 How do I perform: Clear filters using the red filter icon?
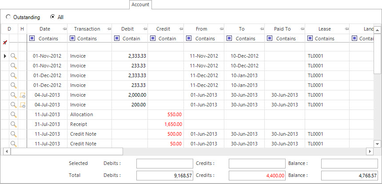(4, 42)
